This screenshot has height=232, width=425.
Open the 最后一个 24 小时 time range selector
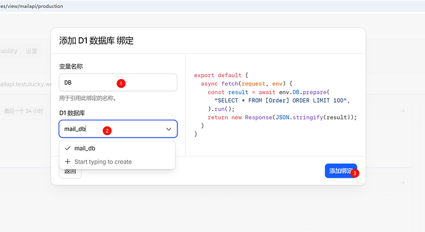click(x=23, y=111)
